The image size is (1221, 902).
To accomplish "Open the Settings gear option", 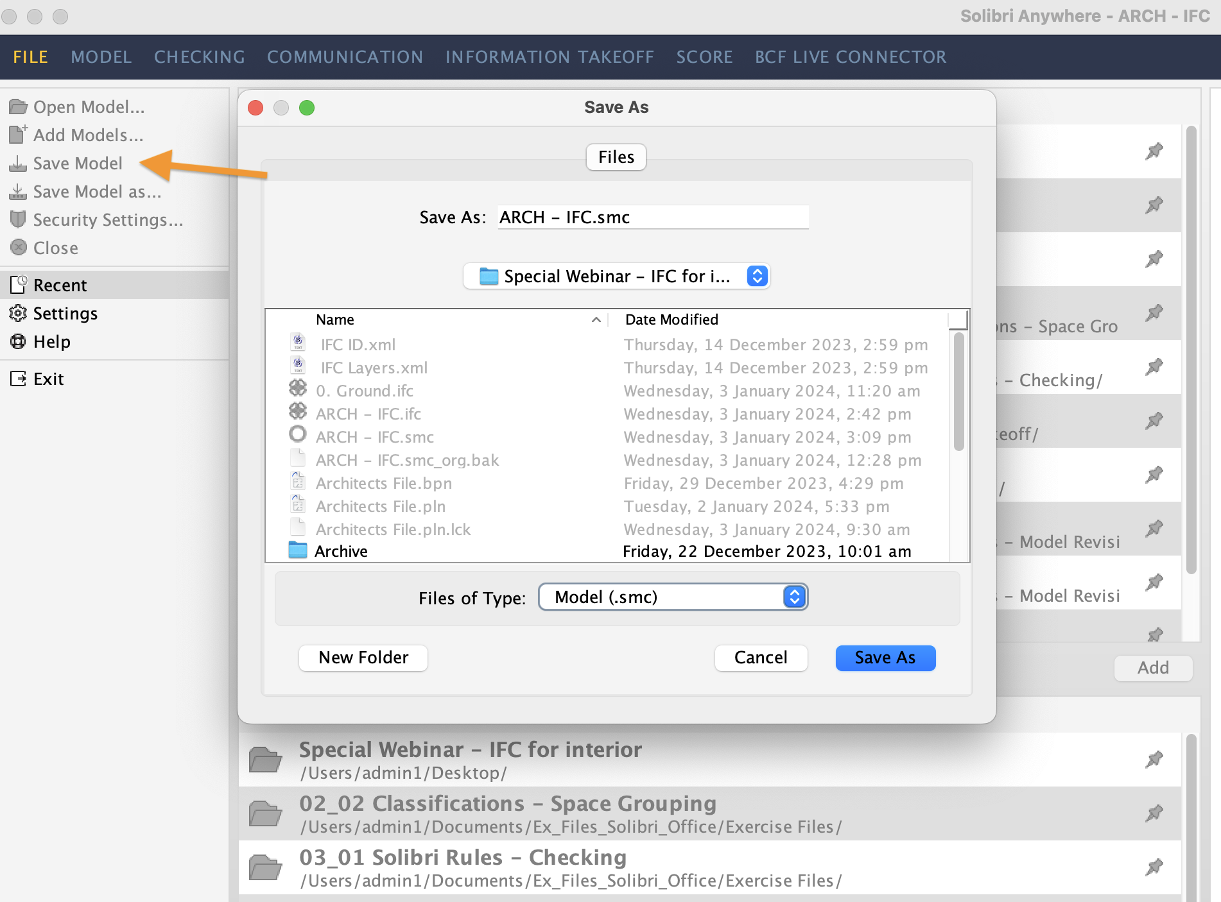I will [65, 314].
